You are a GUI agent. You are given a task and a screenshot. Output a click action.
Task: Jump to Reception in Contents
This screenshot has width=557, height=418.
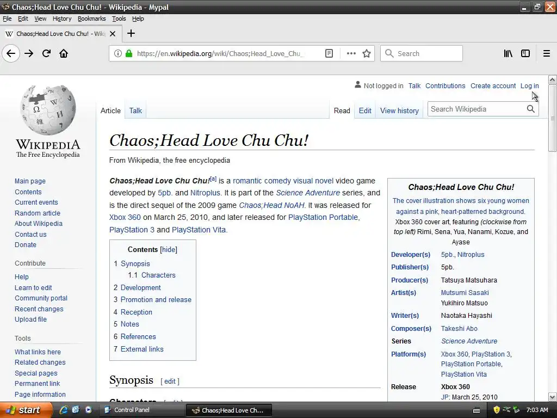click(x=137, y=312)
